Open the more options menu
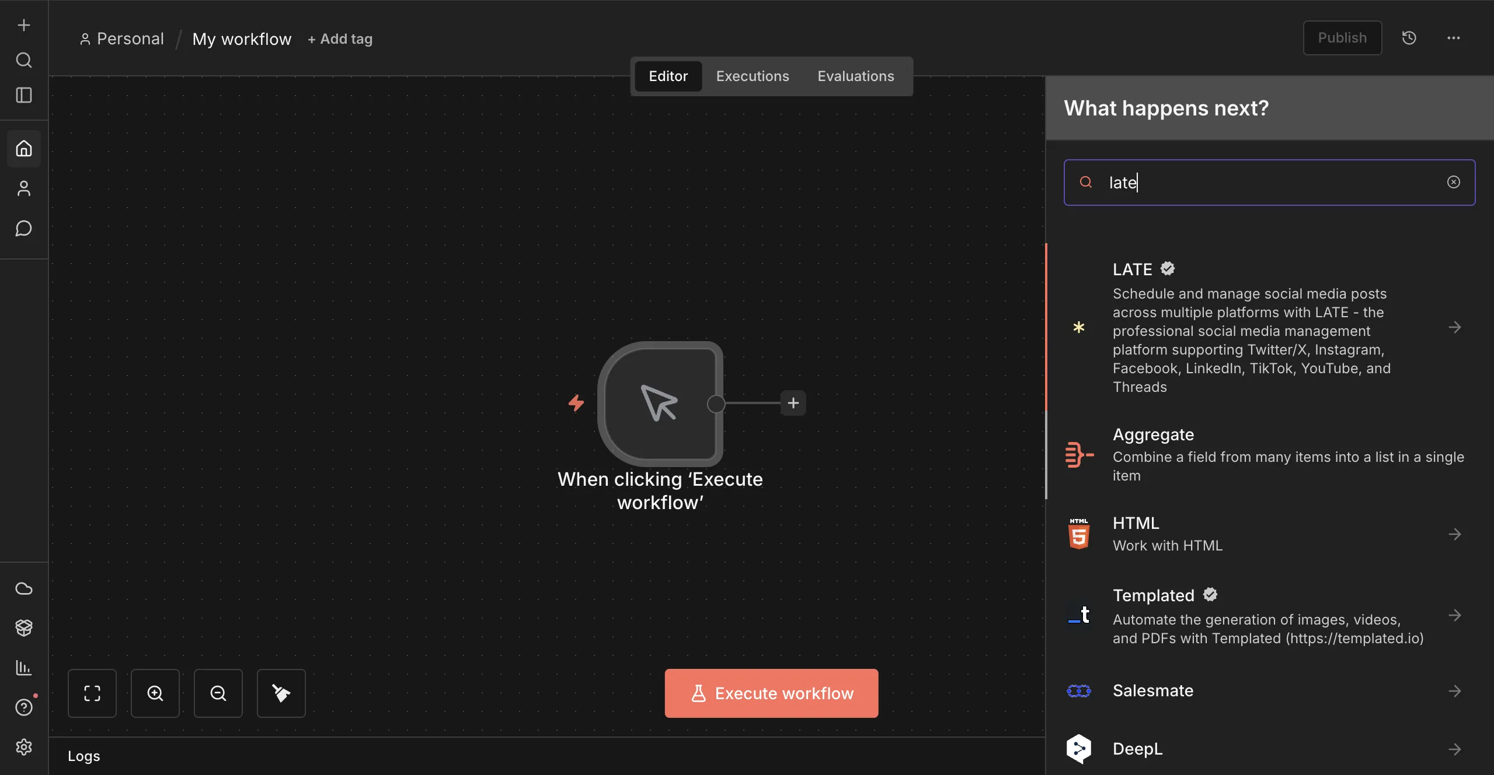This screenshot has width=1494, height=775. 1453,37
